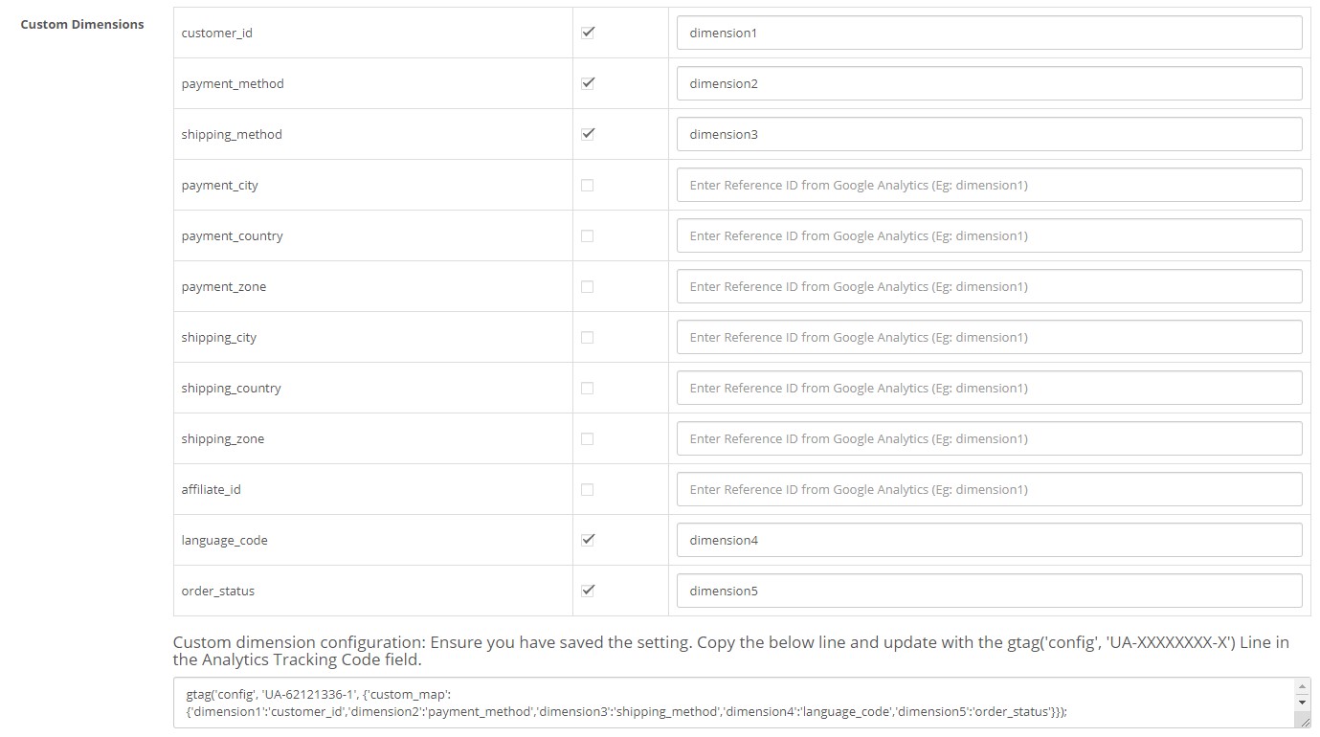Click the textarea scrollbar down arrow

pos(1302,703)
